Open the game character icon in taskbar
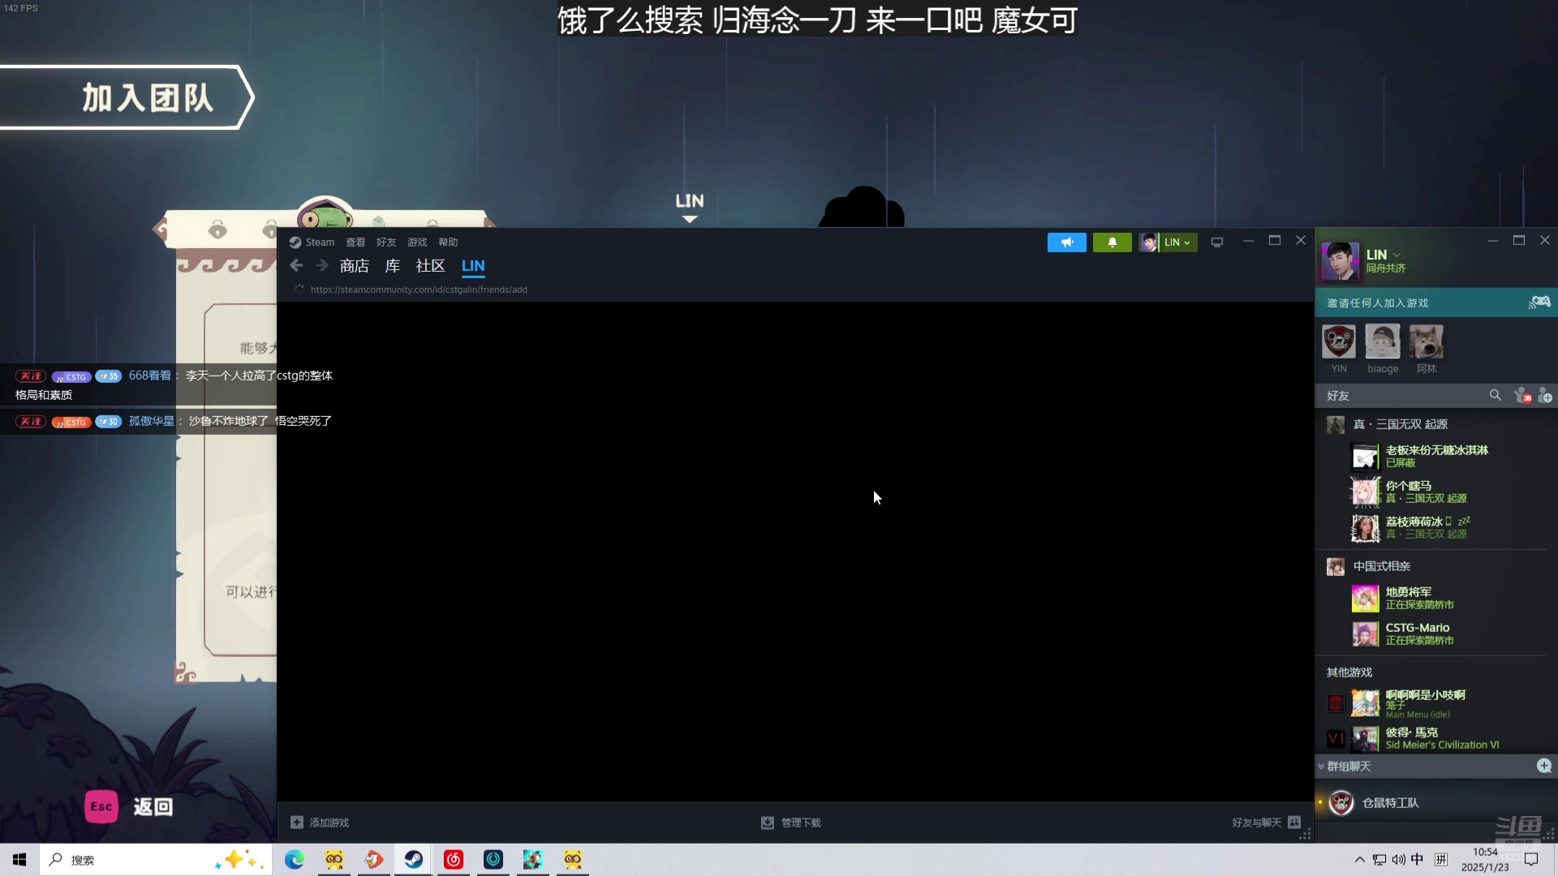 (533, 860)
